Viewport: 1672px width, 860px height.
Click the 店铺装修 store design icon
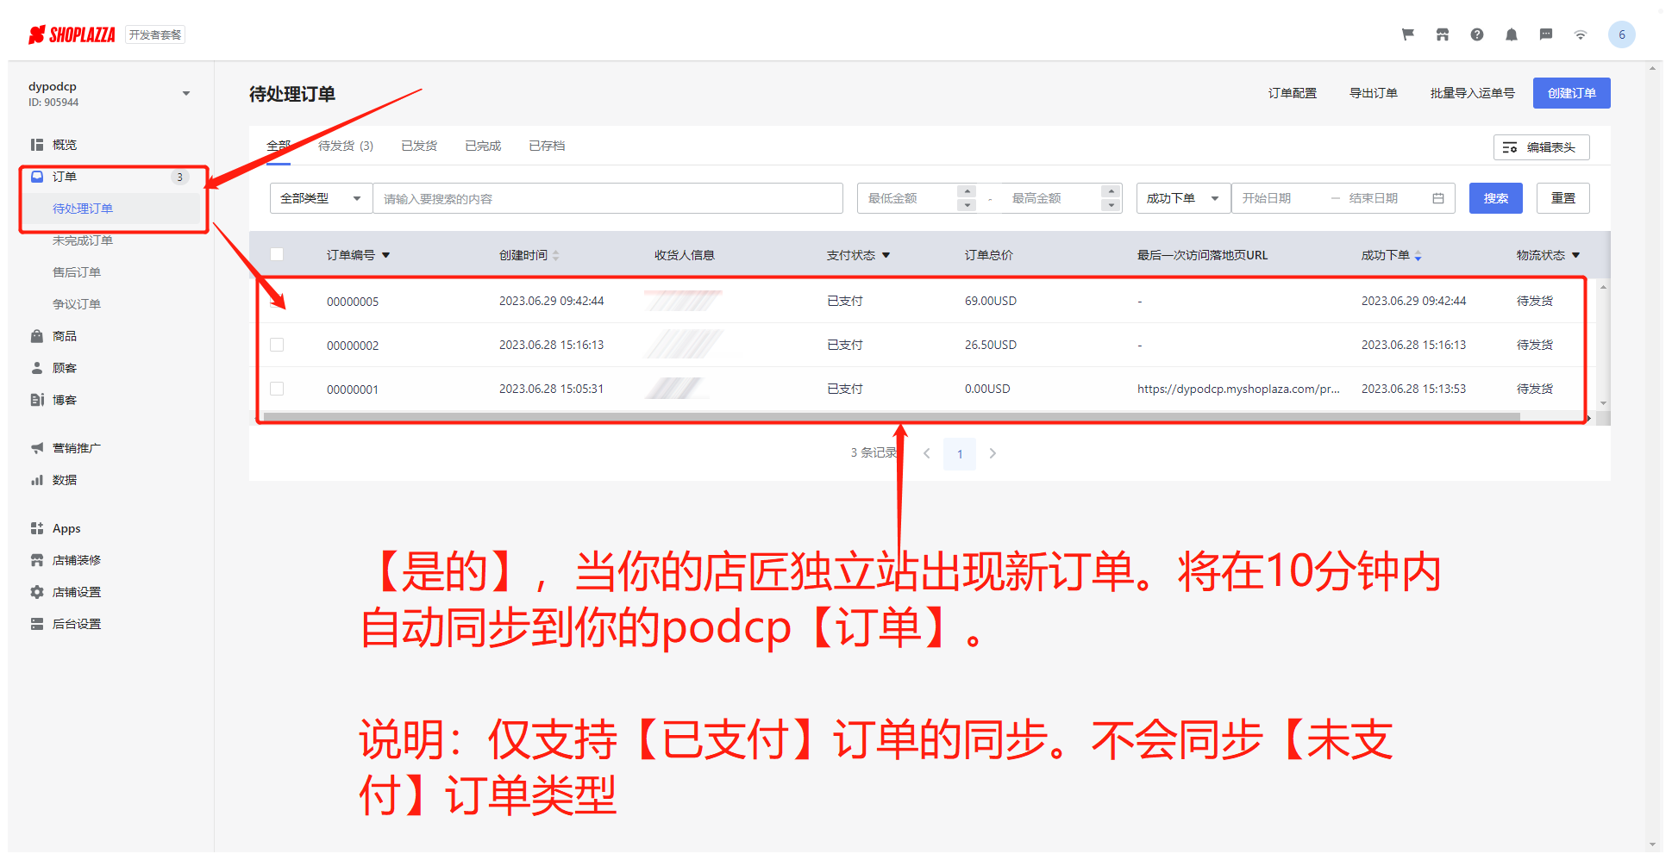tap(37, 560)
